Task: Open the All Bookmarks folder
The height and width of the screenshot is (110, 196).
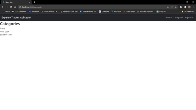Action: (x=188, y=11)
